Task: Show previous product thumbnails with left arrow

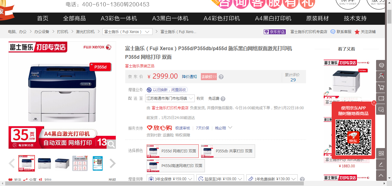Action: coord(12,163)
